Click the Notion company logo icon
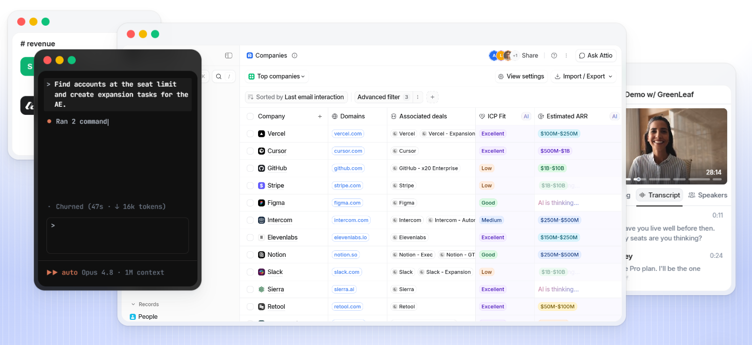The height and width of the screenshot is (345, 752). [262, 255]
